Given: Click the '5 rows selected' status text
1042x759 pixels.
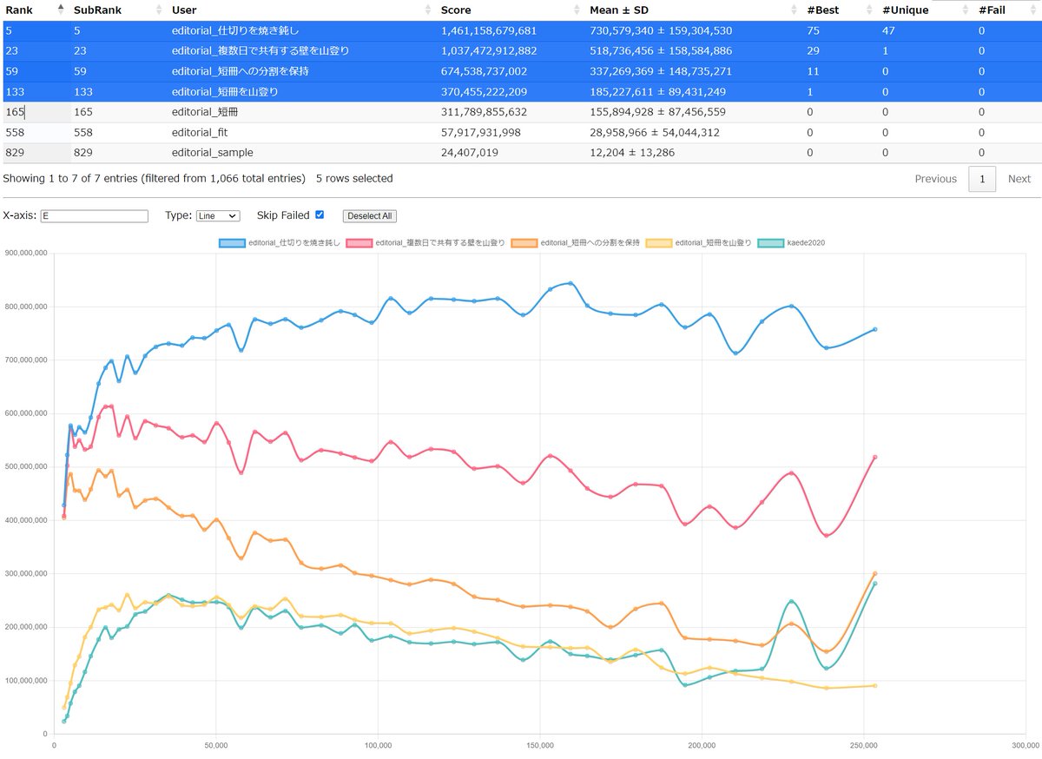Looking at the screenshot, I should (354, 178).
